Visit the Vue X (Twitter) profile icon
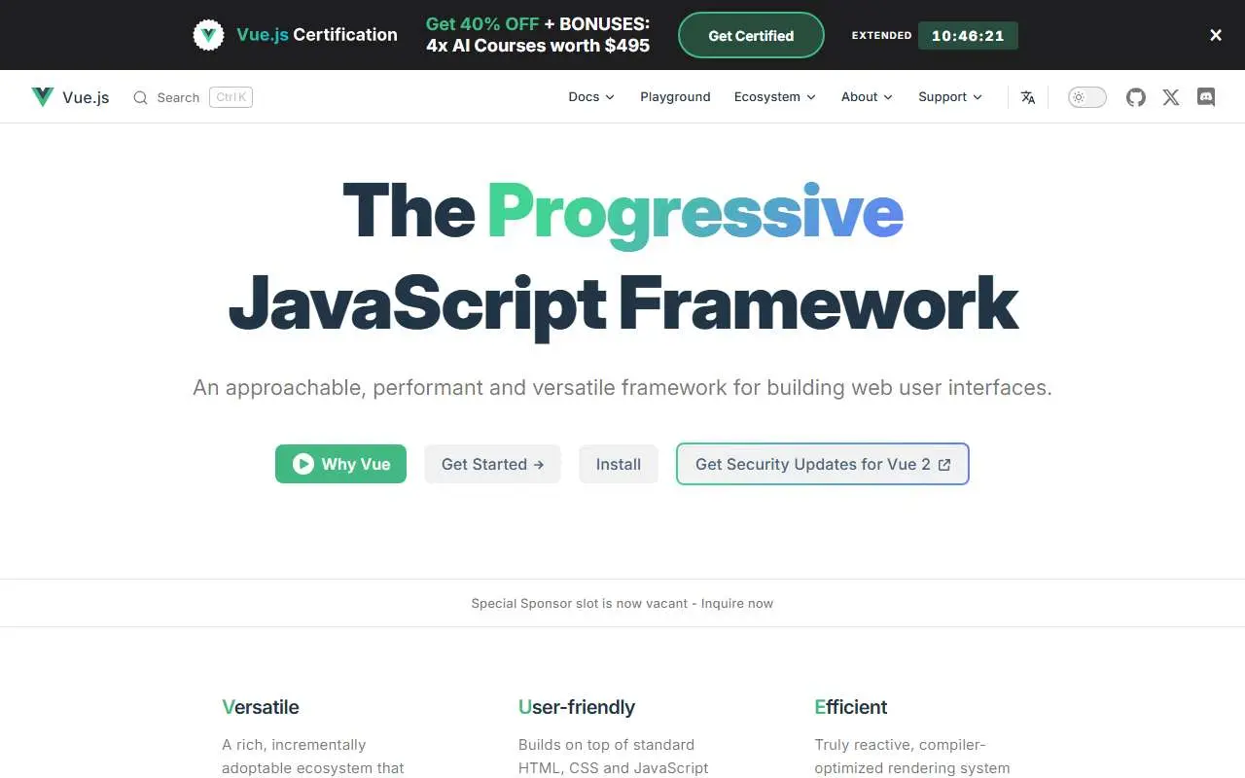Viewport: 1245px width, 778px height. pos(1171,97)
